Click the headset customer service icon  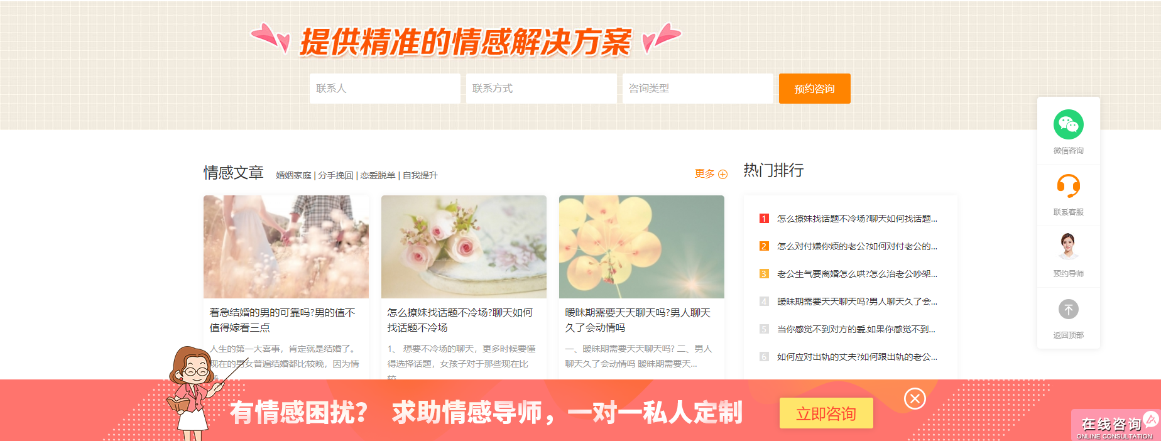point(1068,186)
